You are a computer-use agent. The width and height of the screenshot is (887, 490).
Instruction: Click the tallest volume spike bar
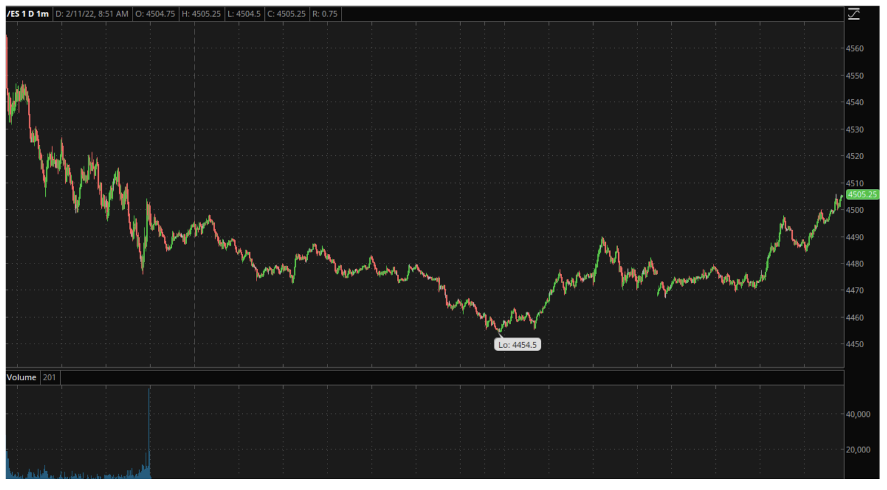click(x=149, y=433)
